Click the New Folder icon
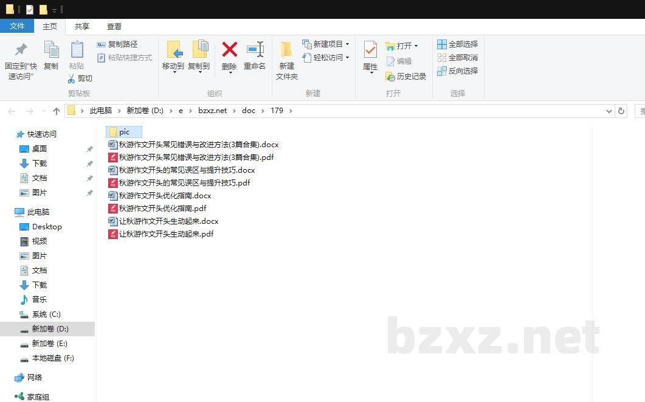Image resolution: width=645 pixels, height=402 pixels. click(286, 49)
